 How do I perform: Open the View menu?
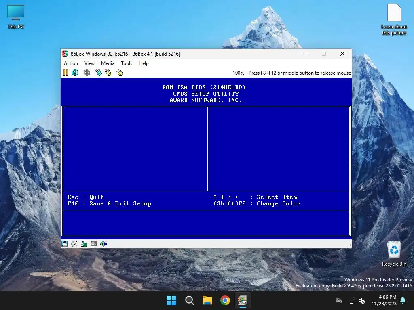pos(89,63)
